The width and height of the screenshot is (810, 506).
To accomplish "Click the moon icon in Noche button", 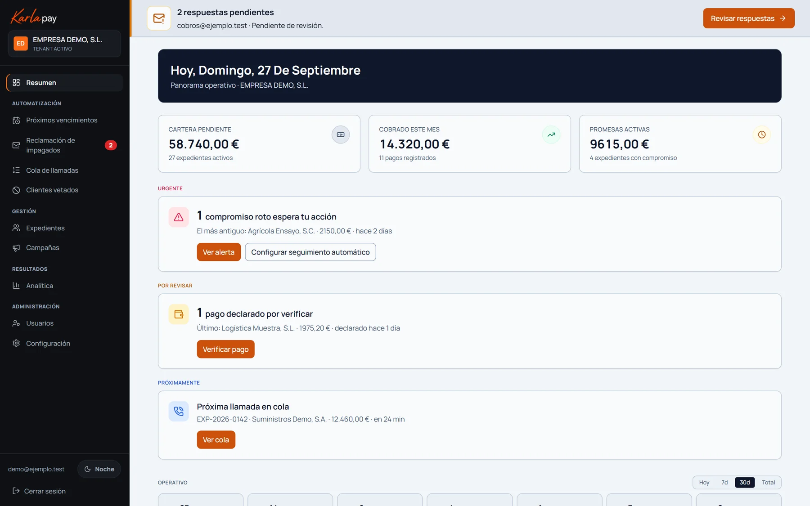I will click(88, 469).
